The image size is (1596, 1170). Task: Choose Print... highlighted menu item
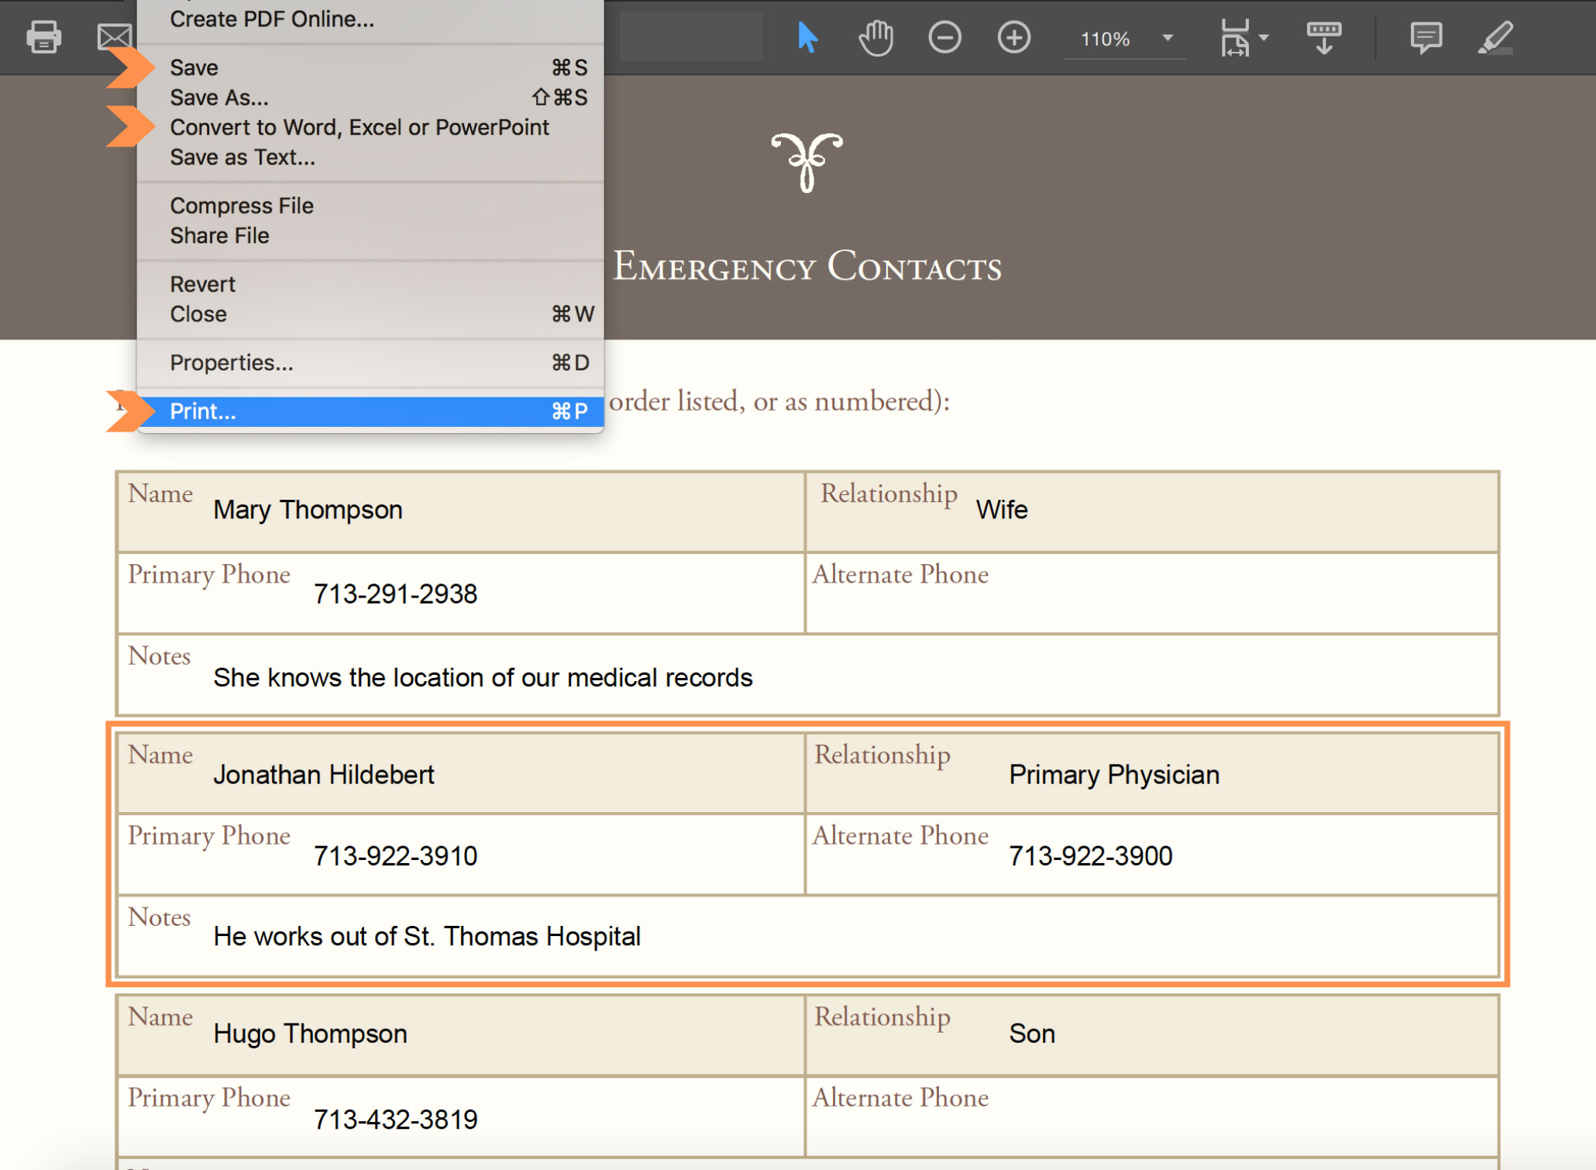coord(370,411)
